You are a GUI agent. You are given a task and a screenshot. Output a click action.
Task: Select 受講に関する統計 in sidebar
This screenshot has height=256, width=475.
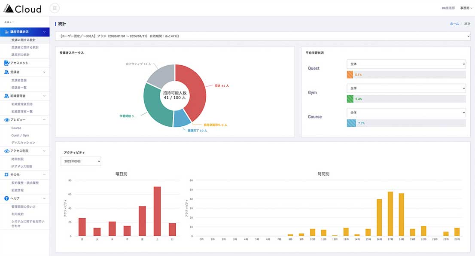coord(24,40)
